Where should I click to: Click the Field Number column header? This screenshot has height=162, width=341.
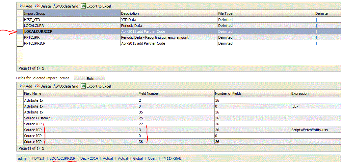point(176,93)
